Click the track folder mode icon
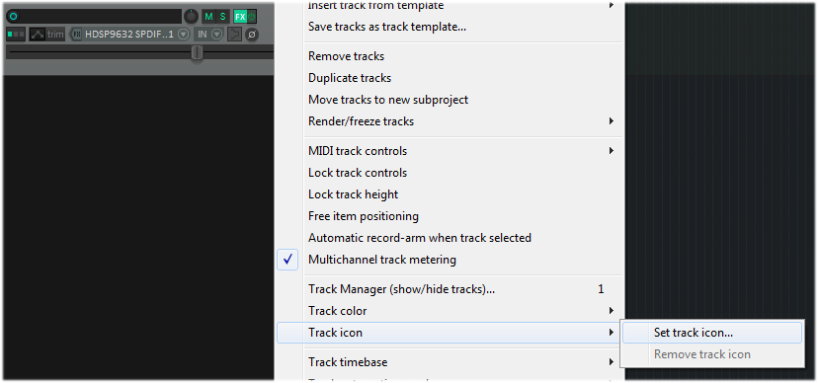The width and height of the screenshot is (818, 383). click(x=16, y=35)
